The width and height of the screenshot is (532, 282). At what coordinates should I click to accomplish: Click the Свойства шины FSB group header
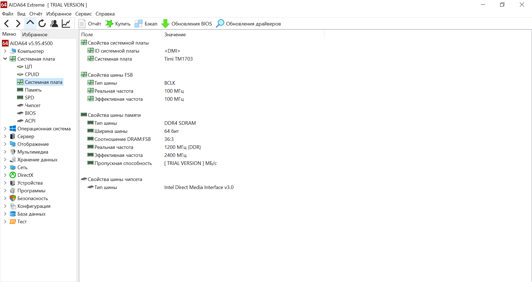pyautogui.click(x=110, y=75)
